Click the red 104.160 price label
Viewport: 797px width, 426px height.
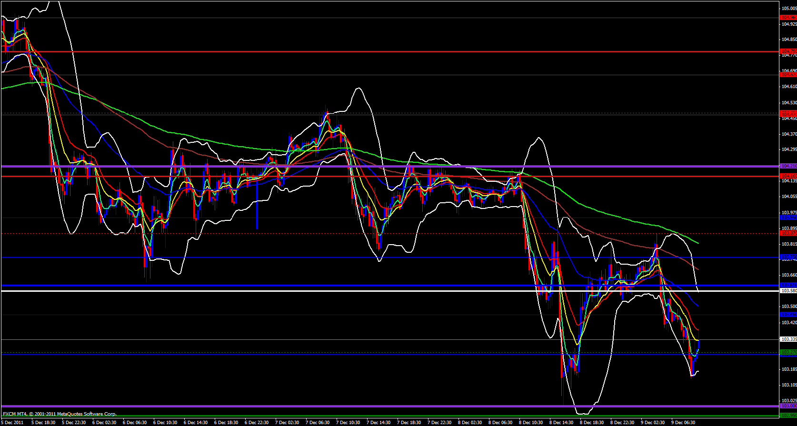tap(788, 176)
